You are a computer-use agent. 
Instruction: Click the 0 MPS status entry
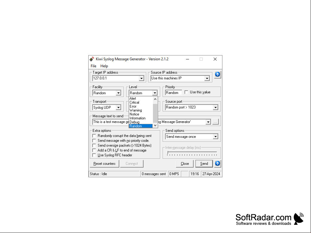tap(174, 174)
